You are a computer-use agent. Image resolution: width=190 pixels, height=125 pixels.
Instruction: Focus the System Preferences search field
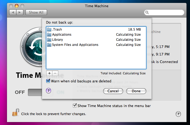tap(164, 12)
